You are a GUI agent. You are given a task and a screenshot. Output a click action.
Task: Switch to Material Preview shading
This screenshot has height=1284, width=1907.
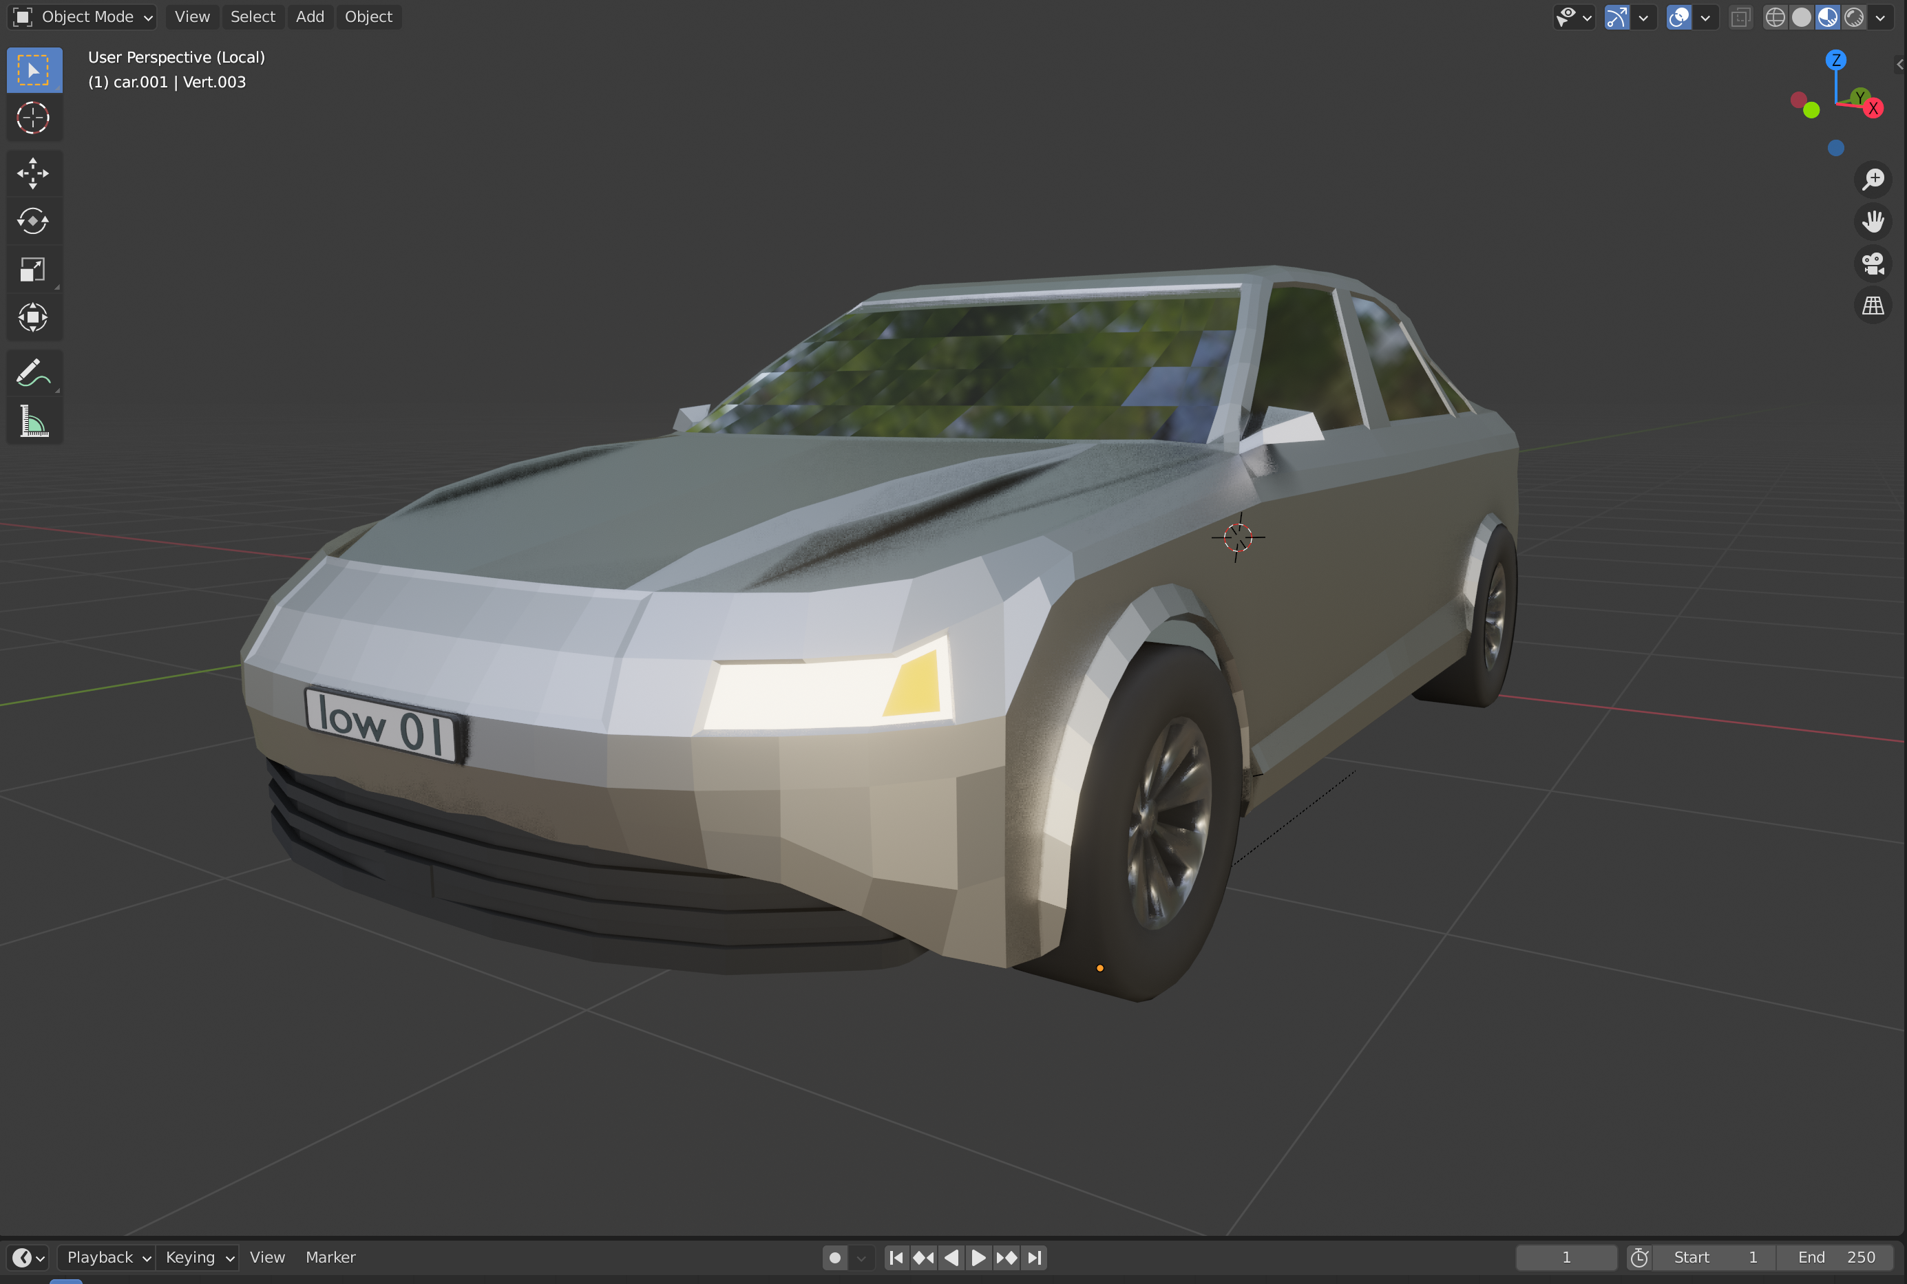click(1828, 17)
